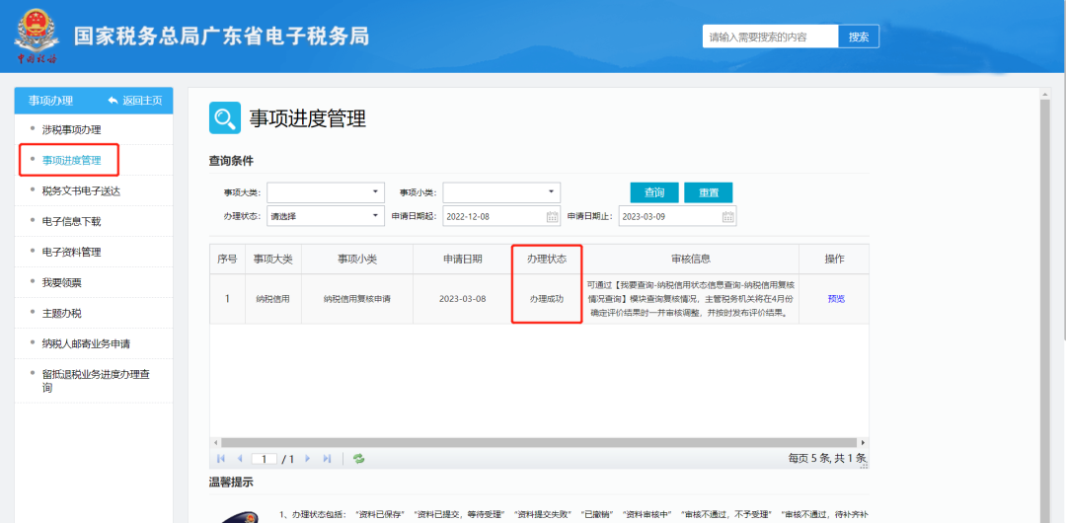Open the 事项大类 dropdown

[326, 192]
